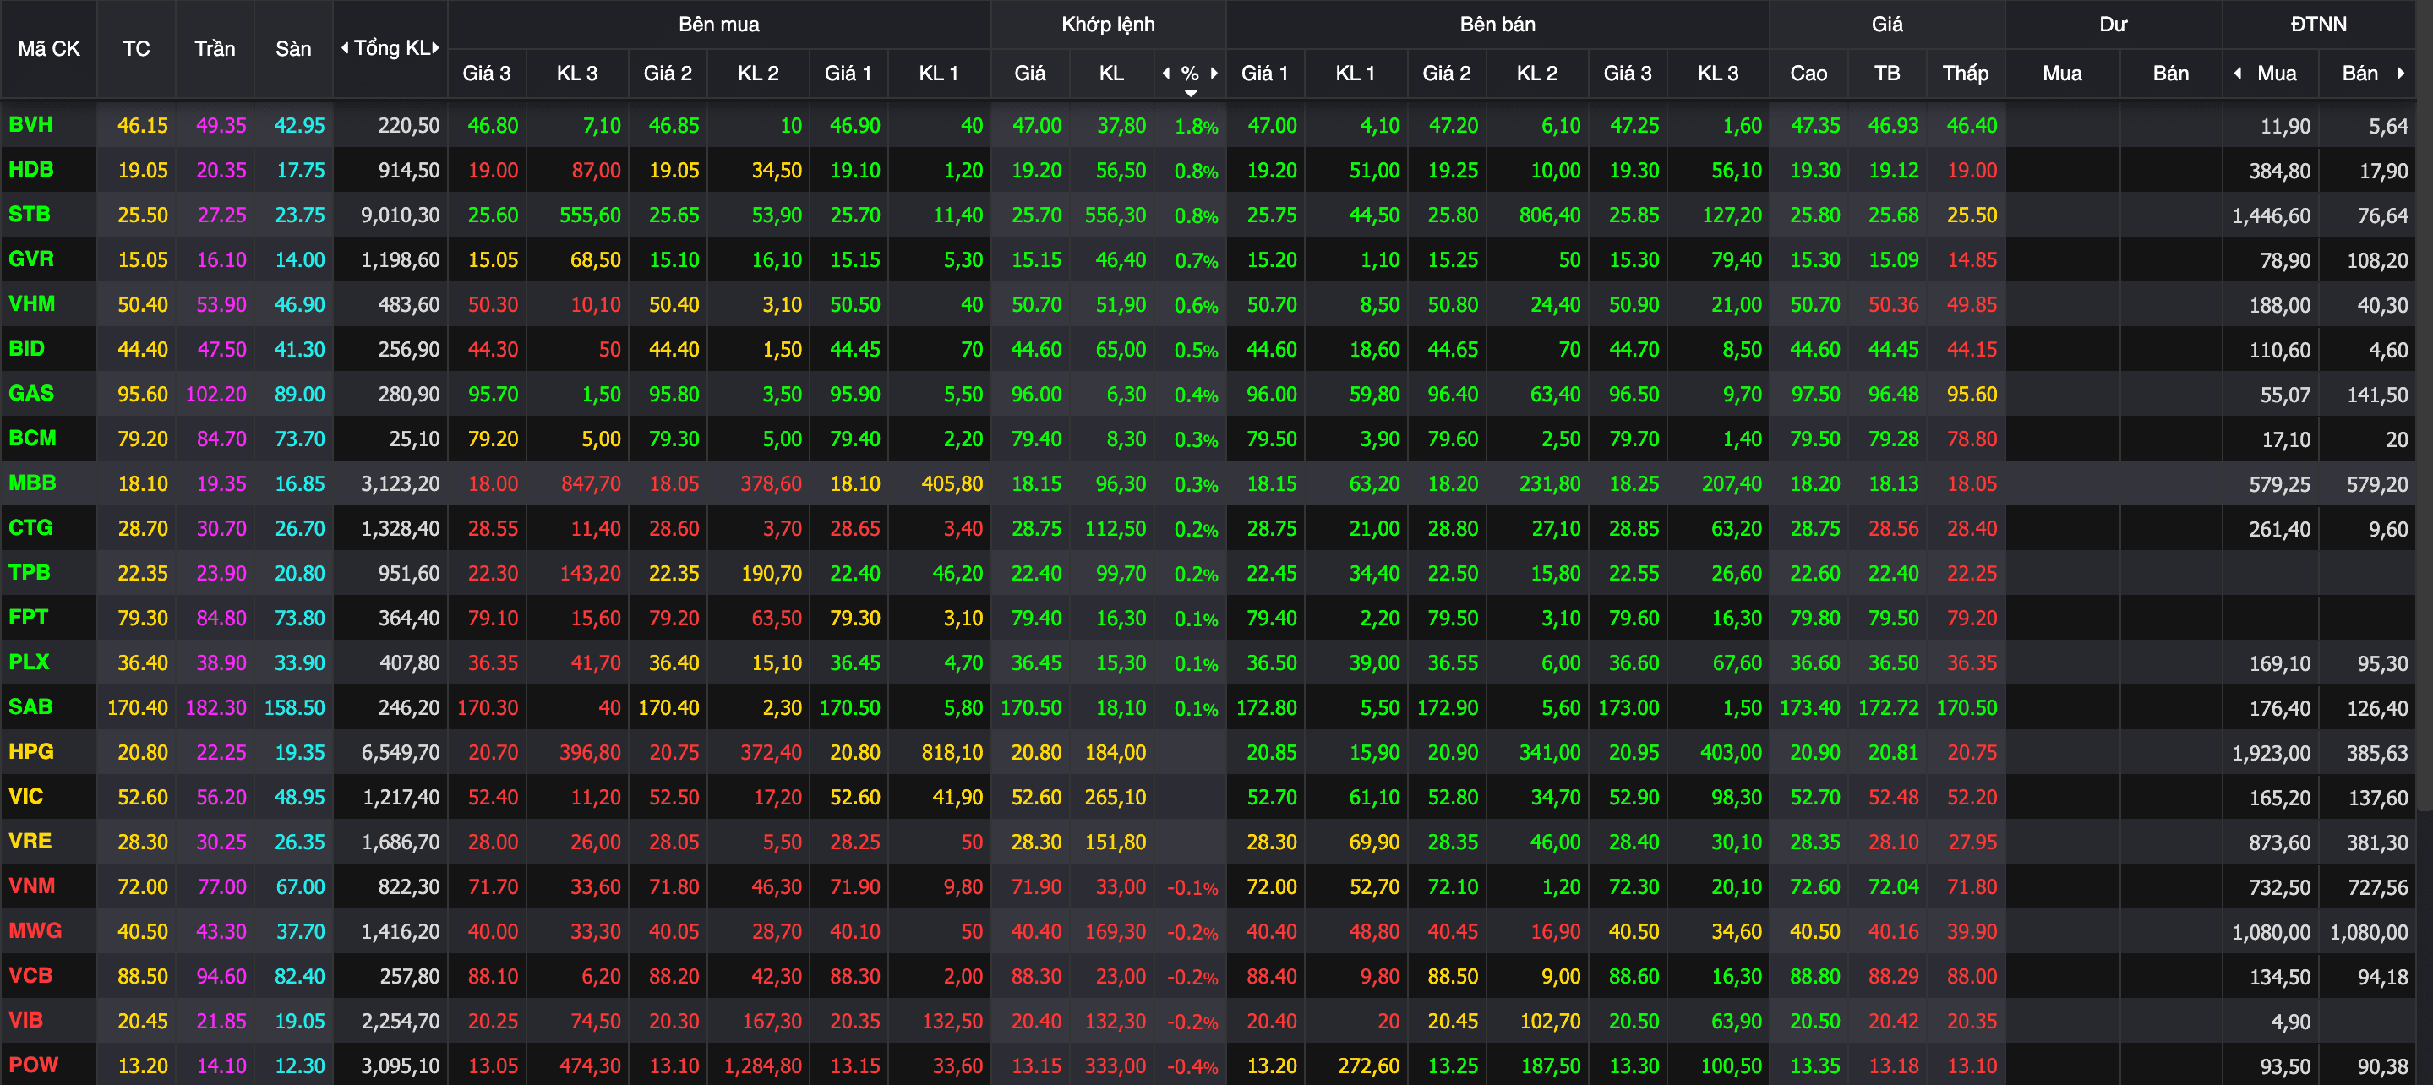Screen dimensions: 2433x1085
Task: Open SAB stock symbol
Action: click(30, 706)
